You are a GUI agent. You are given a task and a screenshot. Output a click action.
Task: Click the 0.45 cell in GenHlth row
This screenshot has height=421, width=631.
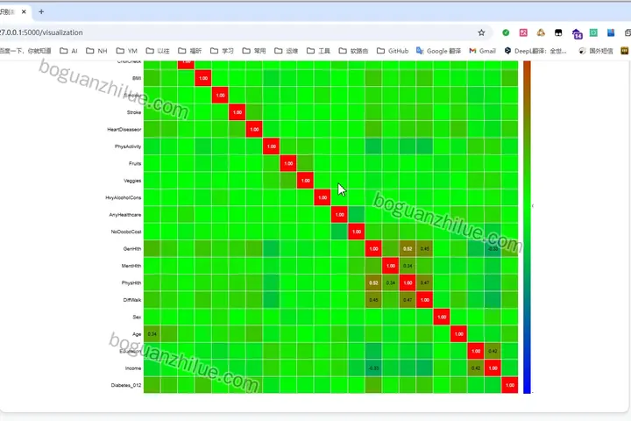tap(424, 248)
